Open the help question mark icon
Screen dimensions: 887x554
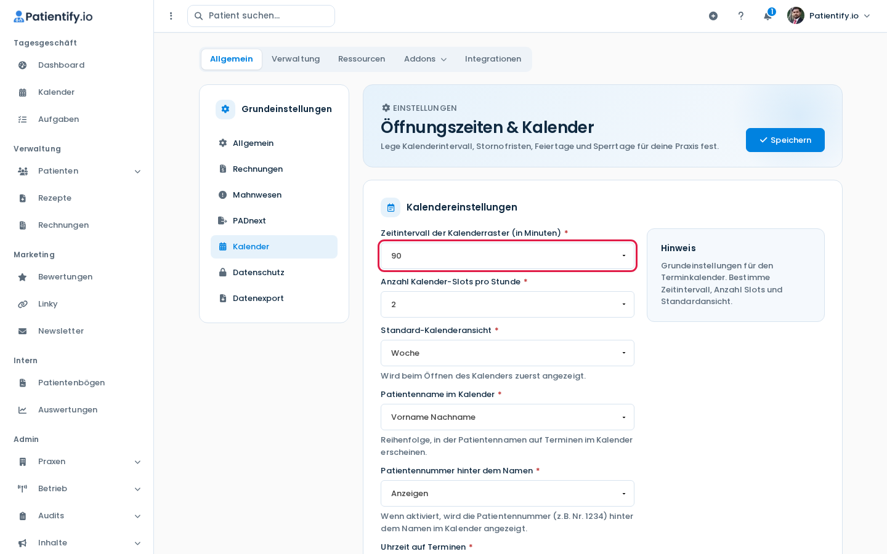tap(741, 16)
